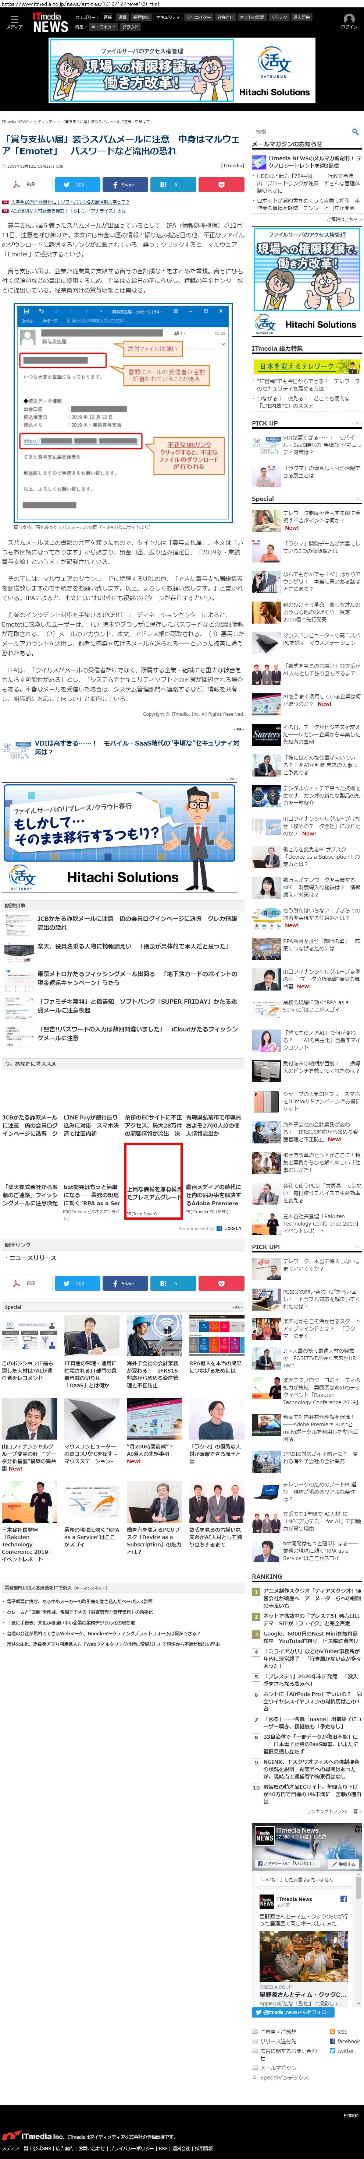The image size is (364, 2159).
Task: Click the search magnifier icon
Action: point(355,132)
